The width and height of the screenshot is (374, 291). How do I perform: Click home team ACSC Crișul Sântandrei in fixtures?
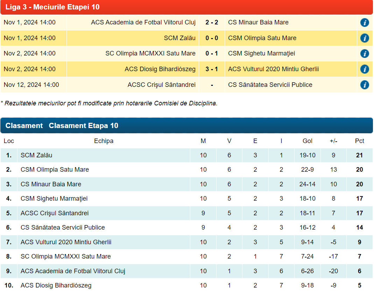tap(161, 85)
